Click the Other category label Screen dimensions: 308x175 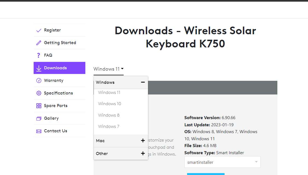102,154
